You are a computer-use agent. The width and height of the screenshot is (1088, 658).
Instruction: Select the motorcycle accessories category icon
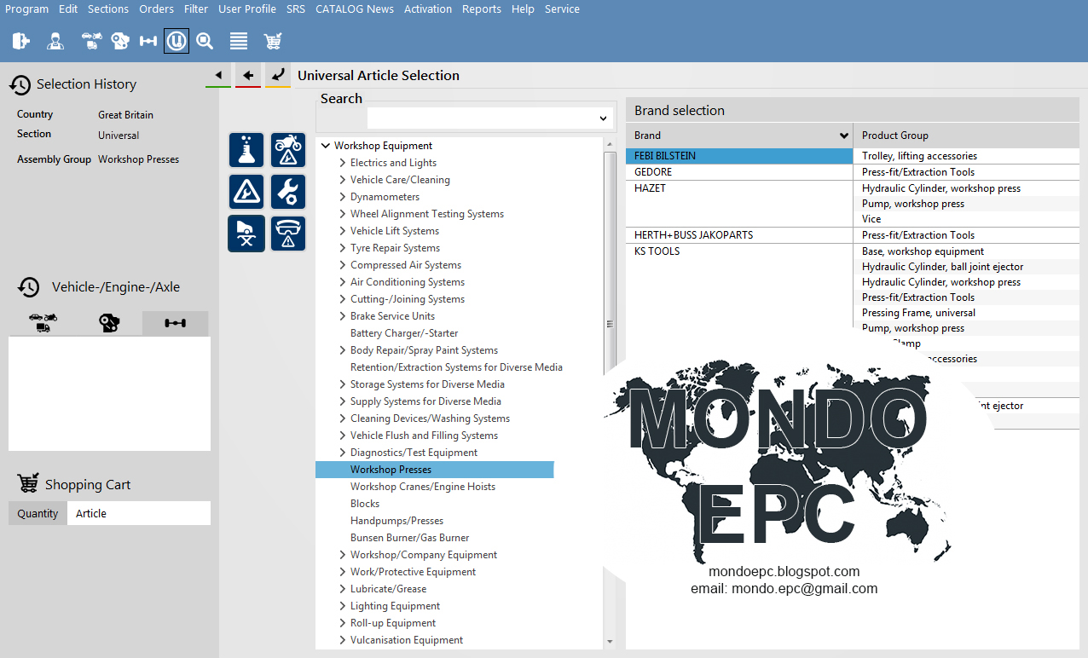[x=288, y=150]
